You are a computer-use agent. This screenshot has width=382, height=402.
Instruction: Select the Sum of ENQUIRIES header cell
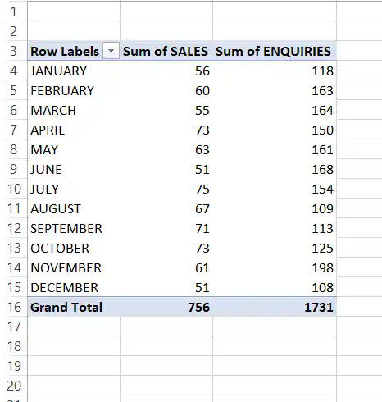tap(275, 51)
